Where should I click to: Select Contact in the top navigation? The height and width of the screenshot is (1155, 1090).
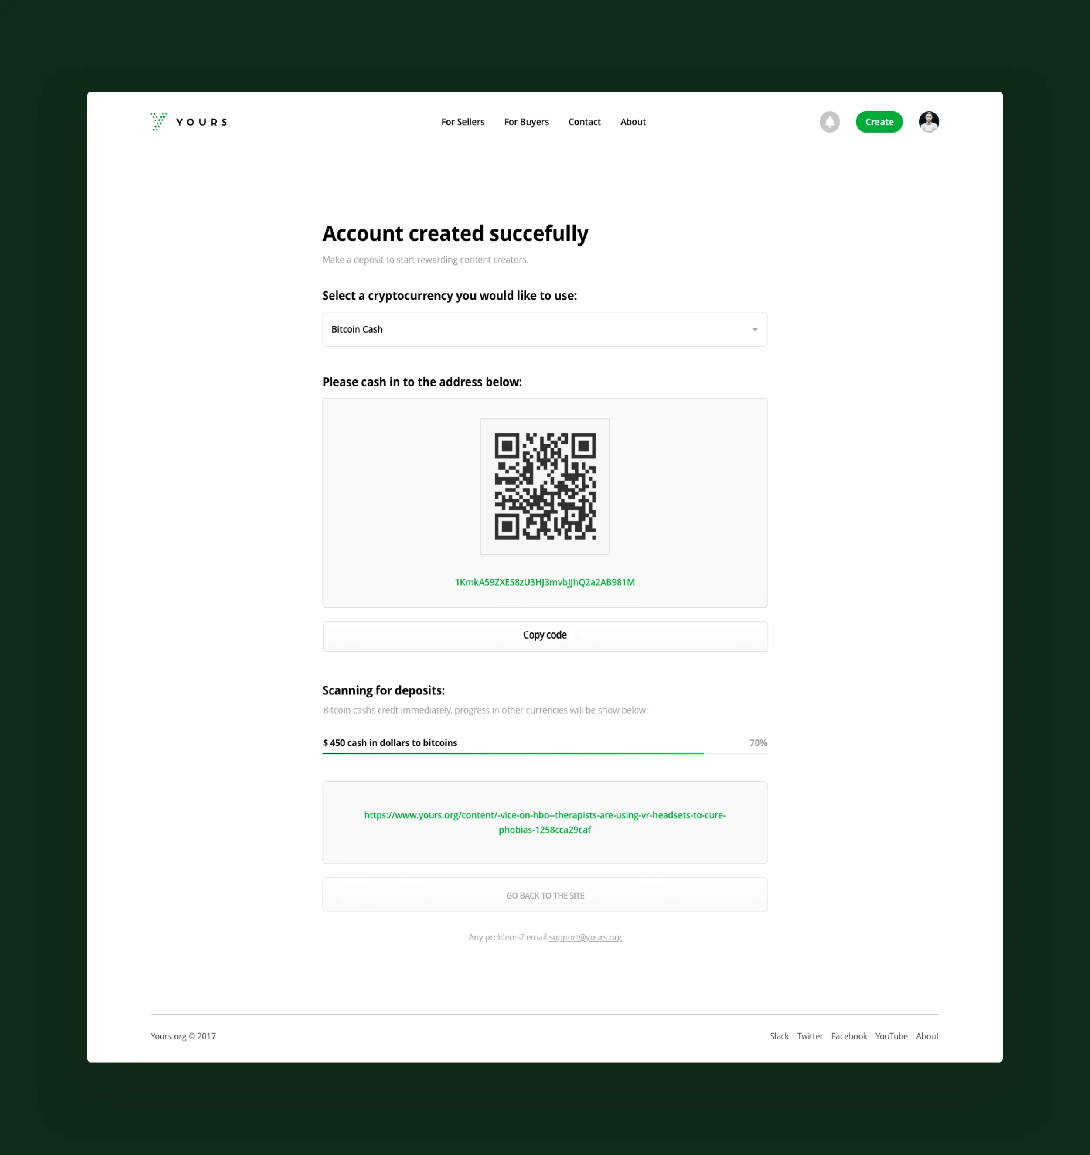(585, 122)
